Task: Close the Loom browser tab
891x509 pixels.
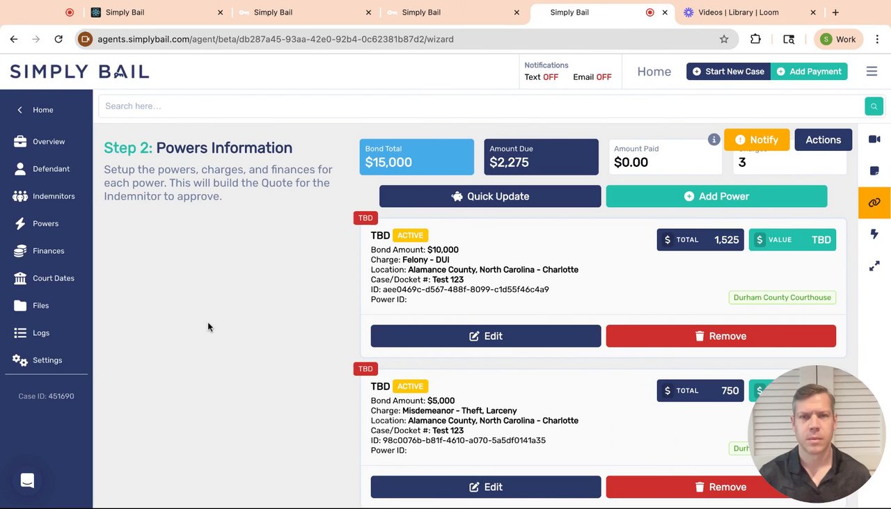Action: (x=812, y=12)
